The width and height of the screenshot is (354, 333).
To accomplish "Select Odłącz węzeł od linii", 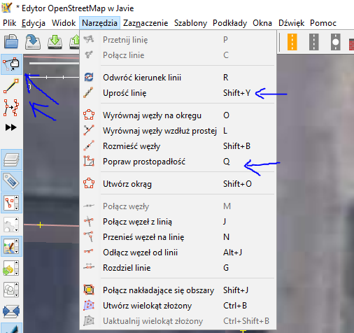I will click(178, 253).
